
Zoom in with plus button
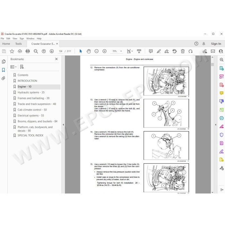[x=104, y=51]
